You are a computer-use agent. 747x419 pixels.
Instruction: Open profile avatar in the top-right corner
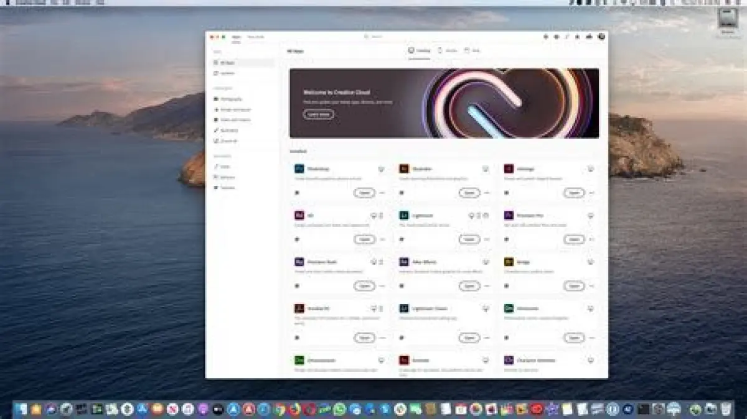coord(601,37)
